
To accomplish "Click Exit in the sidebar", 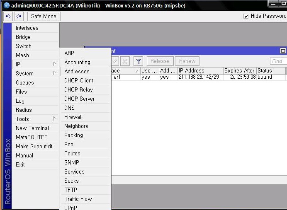I will point(35,165).
